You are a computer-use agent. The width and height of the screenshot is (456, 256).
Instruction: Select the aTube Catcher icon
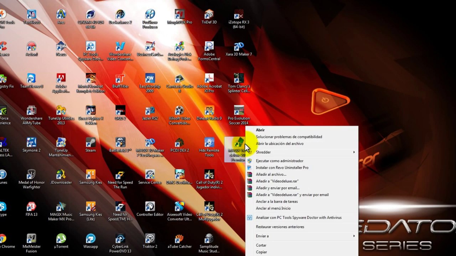(180, 241)
